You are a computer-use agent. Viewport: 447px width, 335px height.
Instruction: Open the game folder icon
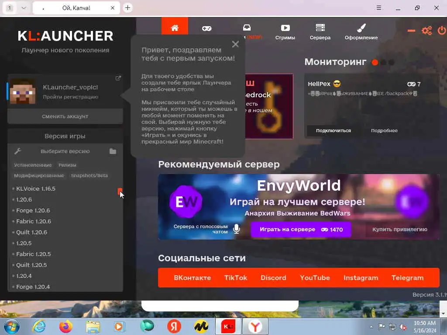coord(113,151)
